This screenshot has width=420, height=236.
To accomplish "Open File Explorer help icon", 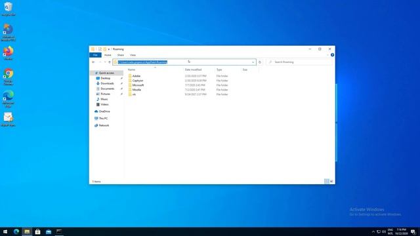I will click(333, 55).
